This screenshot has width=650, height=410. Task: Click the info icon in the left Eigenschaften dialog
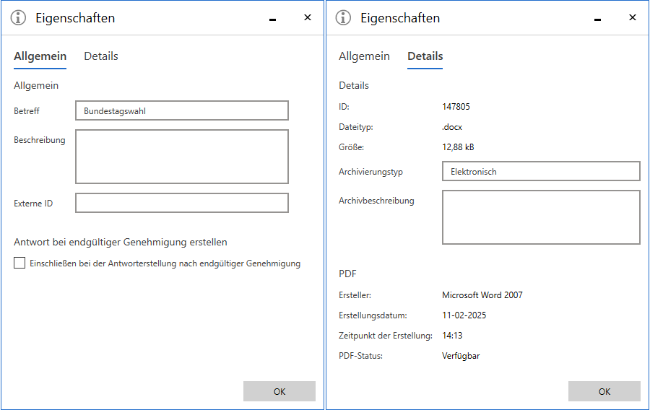pos(19,18)
